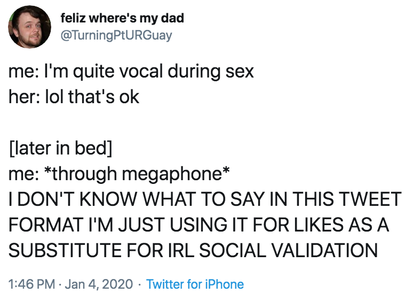Click display name "feliz where's my dad"
Screen dimensions: 405x301
coord(122,18)
